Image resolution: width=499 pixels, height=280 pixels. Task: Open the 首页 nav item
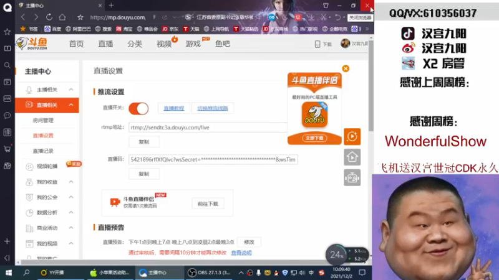pos(76,44)
